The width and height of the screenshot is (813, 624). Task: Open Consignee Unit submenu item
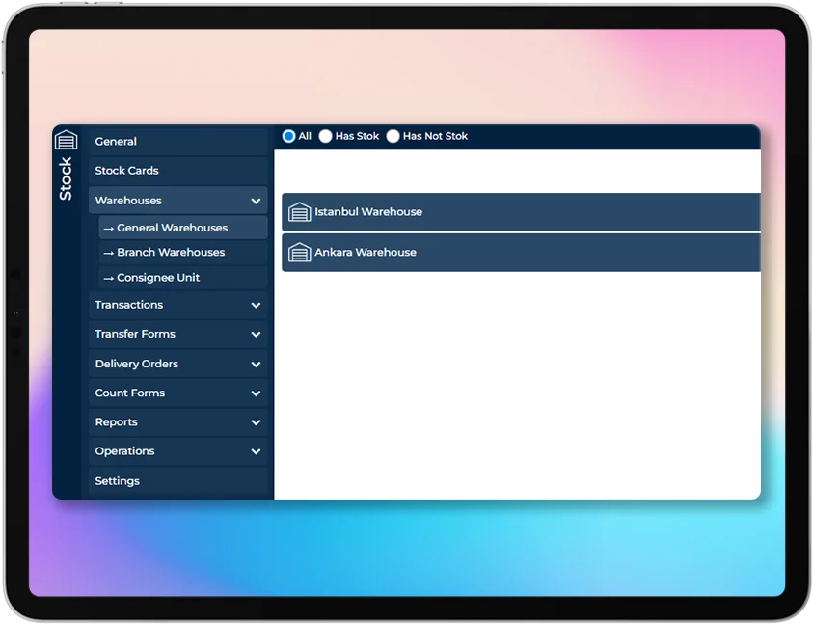pos(158,278)
